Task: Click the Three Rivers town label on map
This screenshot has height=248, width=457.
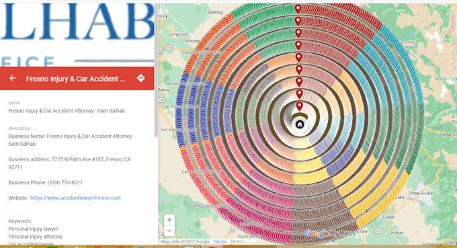Action: 420,193
